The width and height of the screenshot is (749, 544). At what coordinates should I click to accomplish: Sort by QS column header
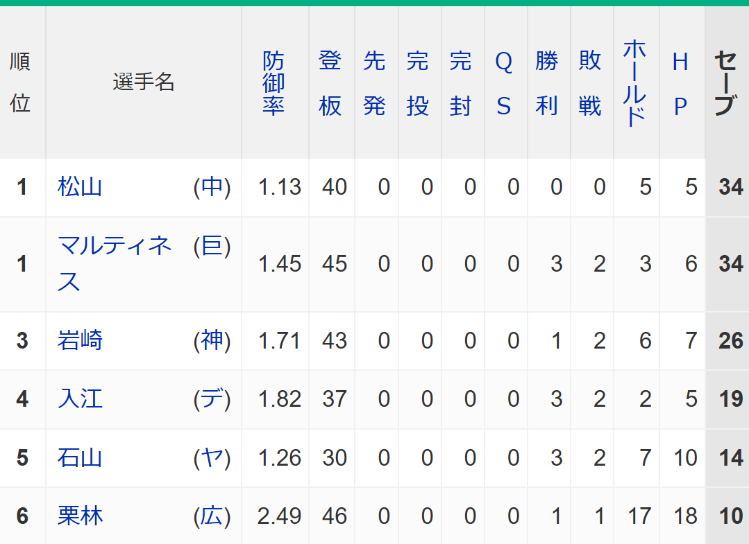click(504, 83)
